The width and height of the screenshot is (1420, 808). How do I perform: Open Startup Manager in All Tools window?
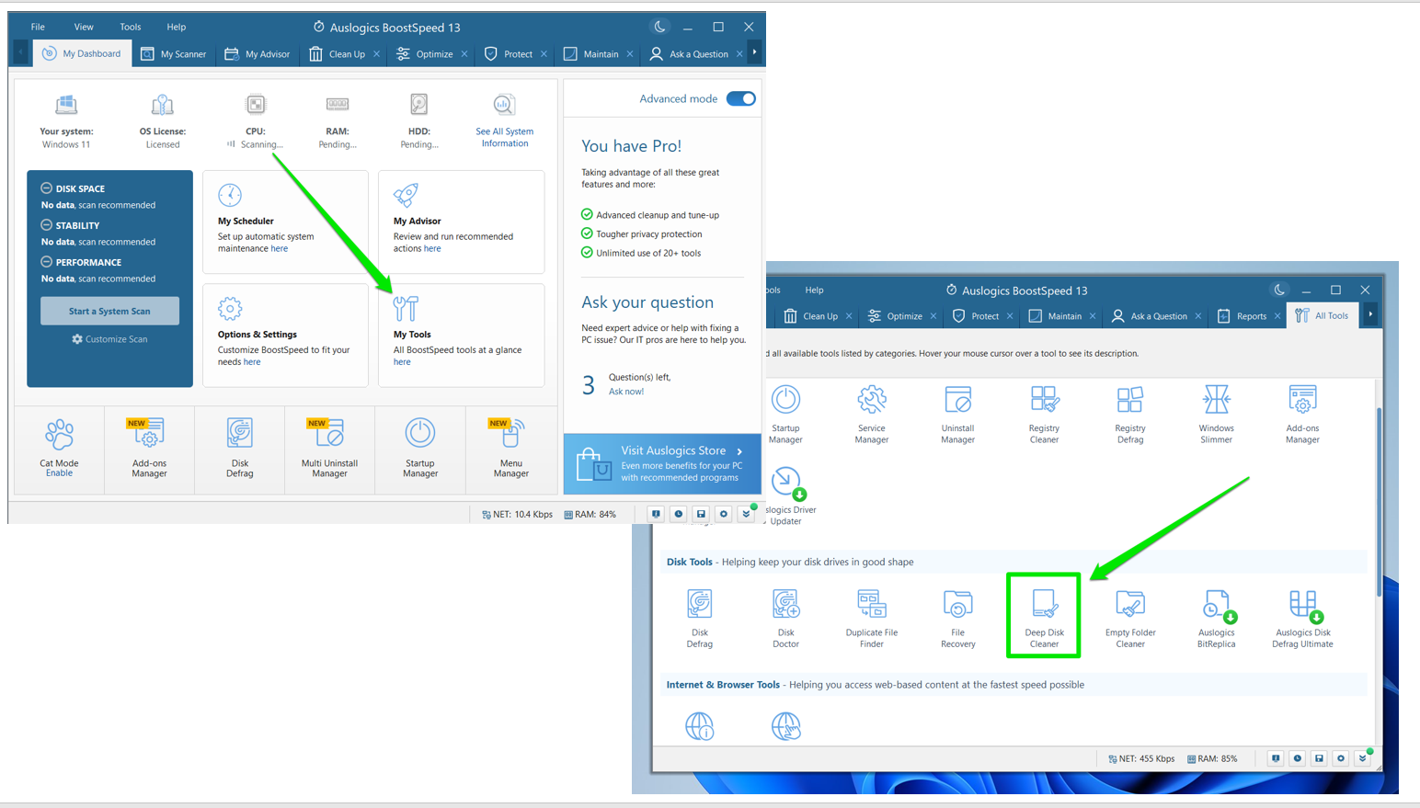pos(785,414)
